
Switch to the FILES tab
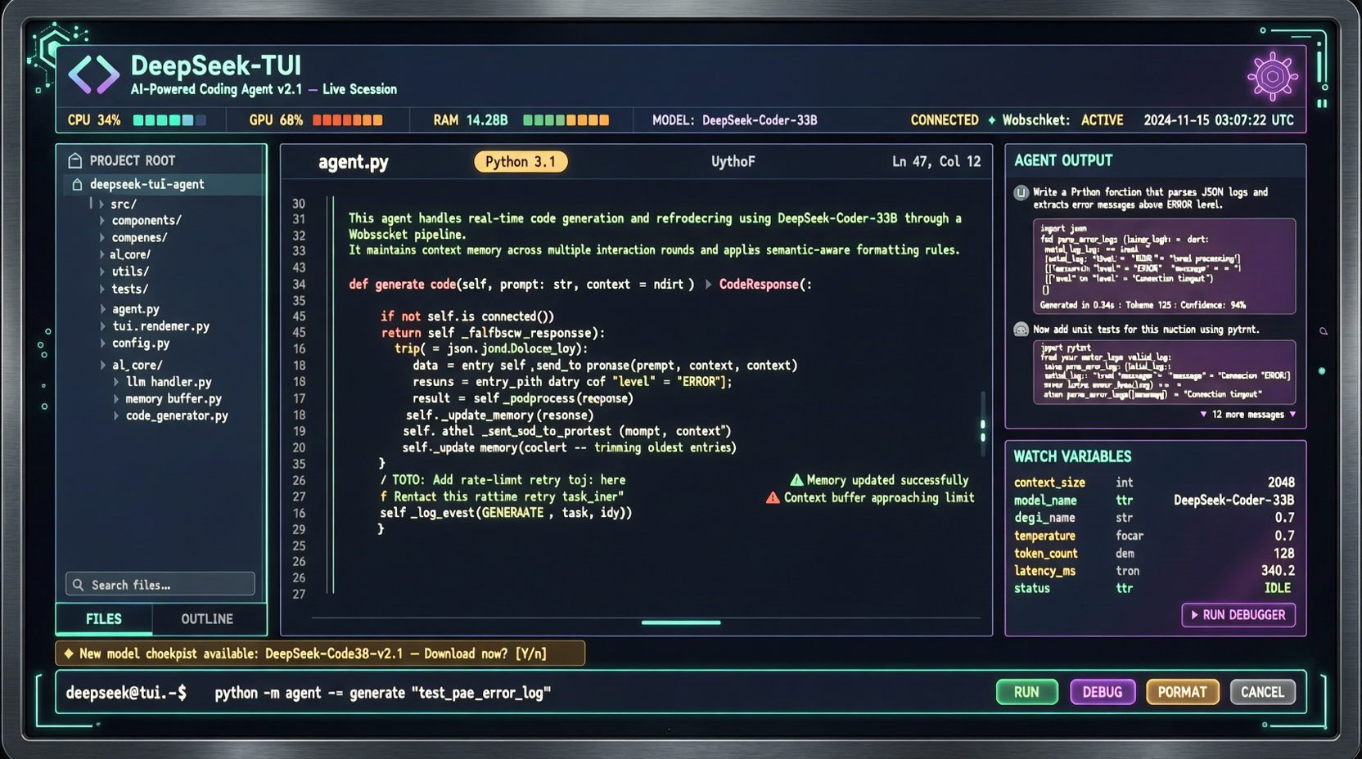coord(104,619)
